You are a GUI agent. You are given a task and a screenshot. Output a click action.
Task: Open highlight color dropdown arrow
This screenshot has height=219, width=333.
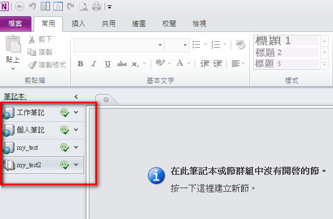[170, 63]
